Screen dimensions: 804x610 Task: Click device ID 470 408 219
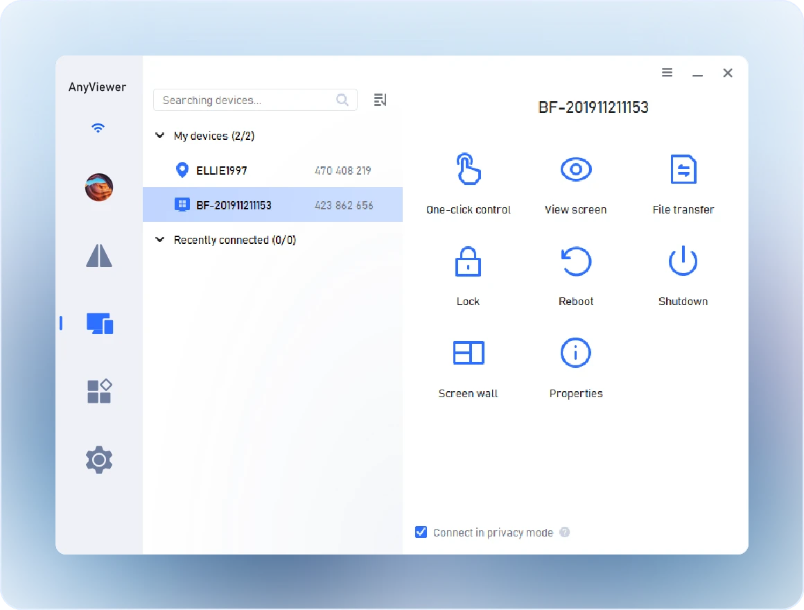point(343,171)
